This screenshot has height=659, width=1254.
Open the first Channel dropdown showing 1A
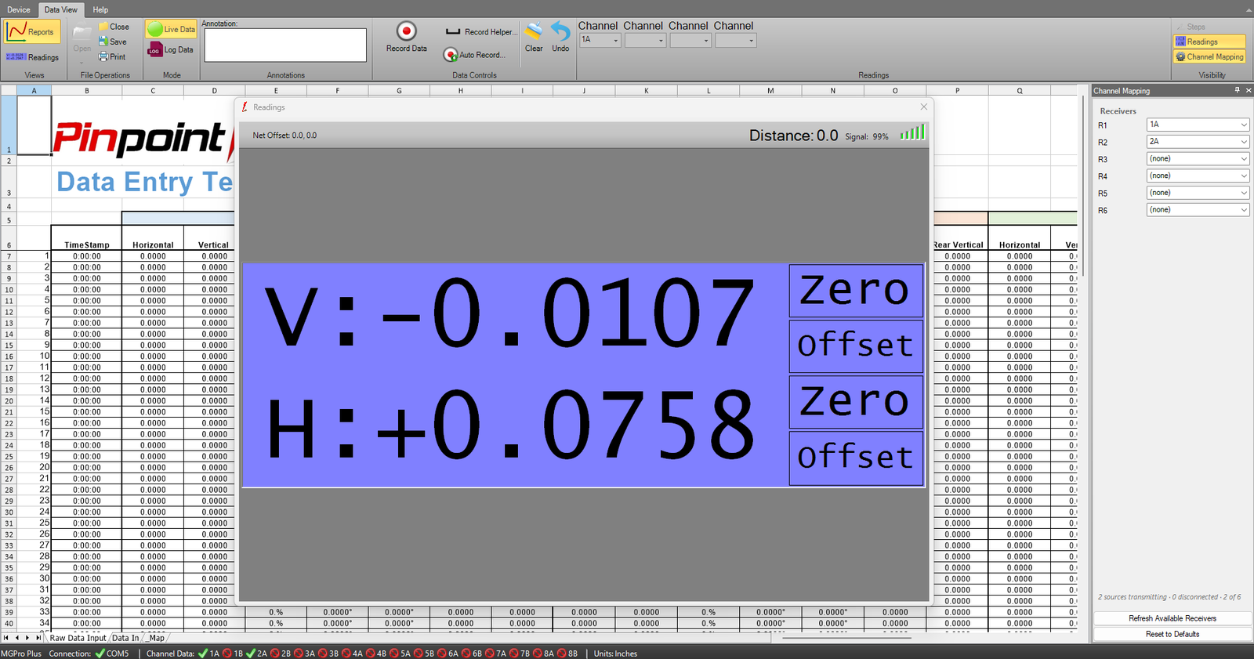click(600, 40)
